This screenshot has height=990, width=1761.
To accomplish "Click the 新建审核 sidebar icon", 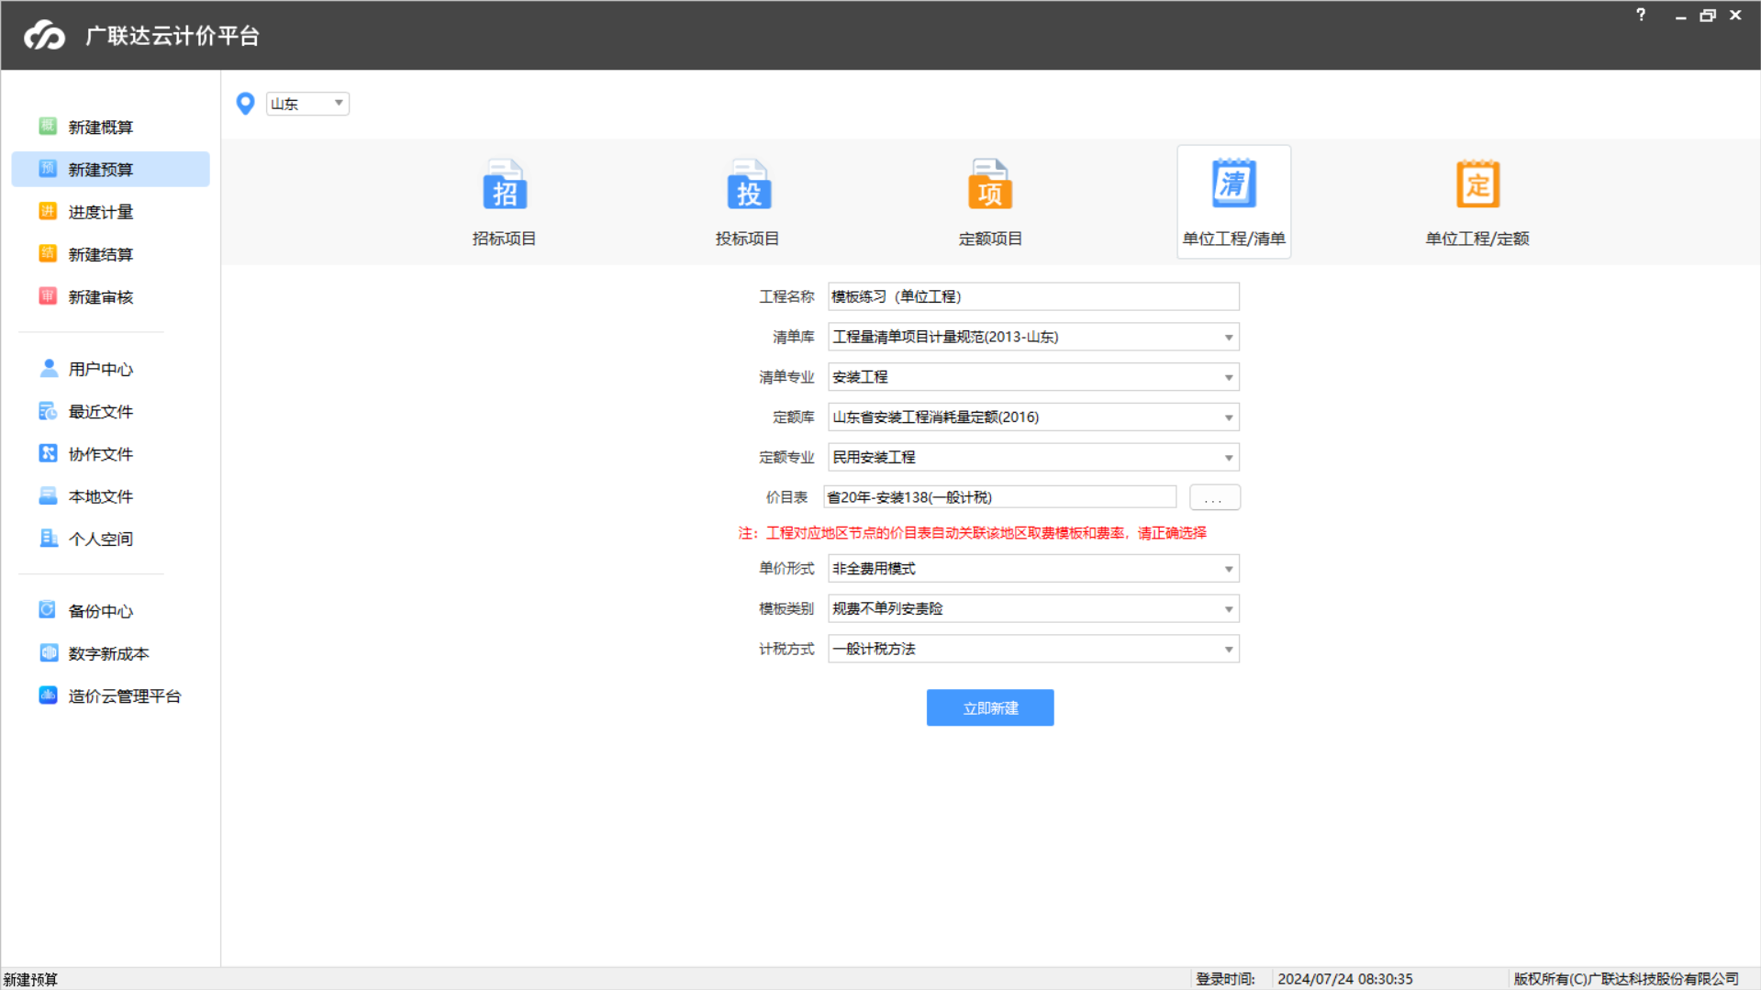I will 48,296.
